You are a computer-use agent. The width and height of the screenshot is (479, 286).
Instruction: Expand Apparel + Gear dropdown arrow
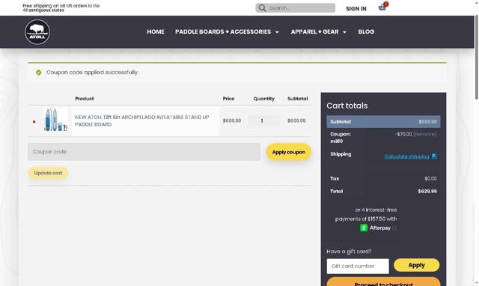[x=344, y=32]
